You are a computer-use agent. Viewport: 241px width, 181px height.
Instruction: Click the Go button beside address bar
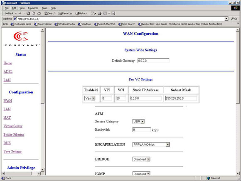[234, 19]
